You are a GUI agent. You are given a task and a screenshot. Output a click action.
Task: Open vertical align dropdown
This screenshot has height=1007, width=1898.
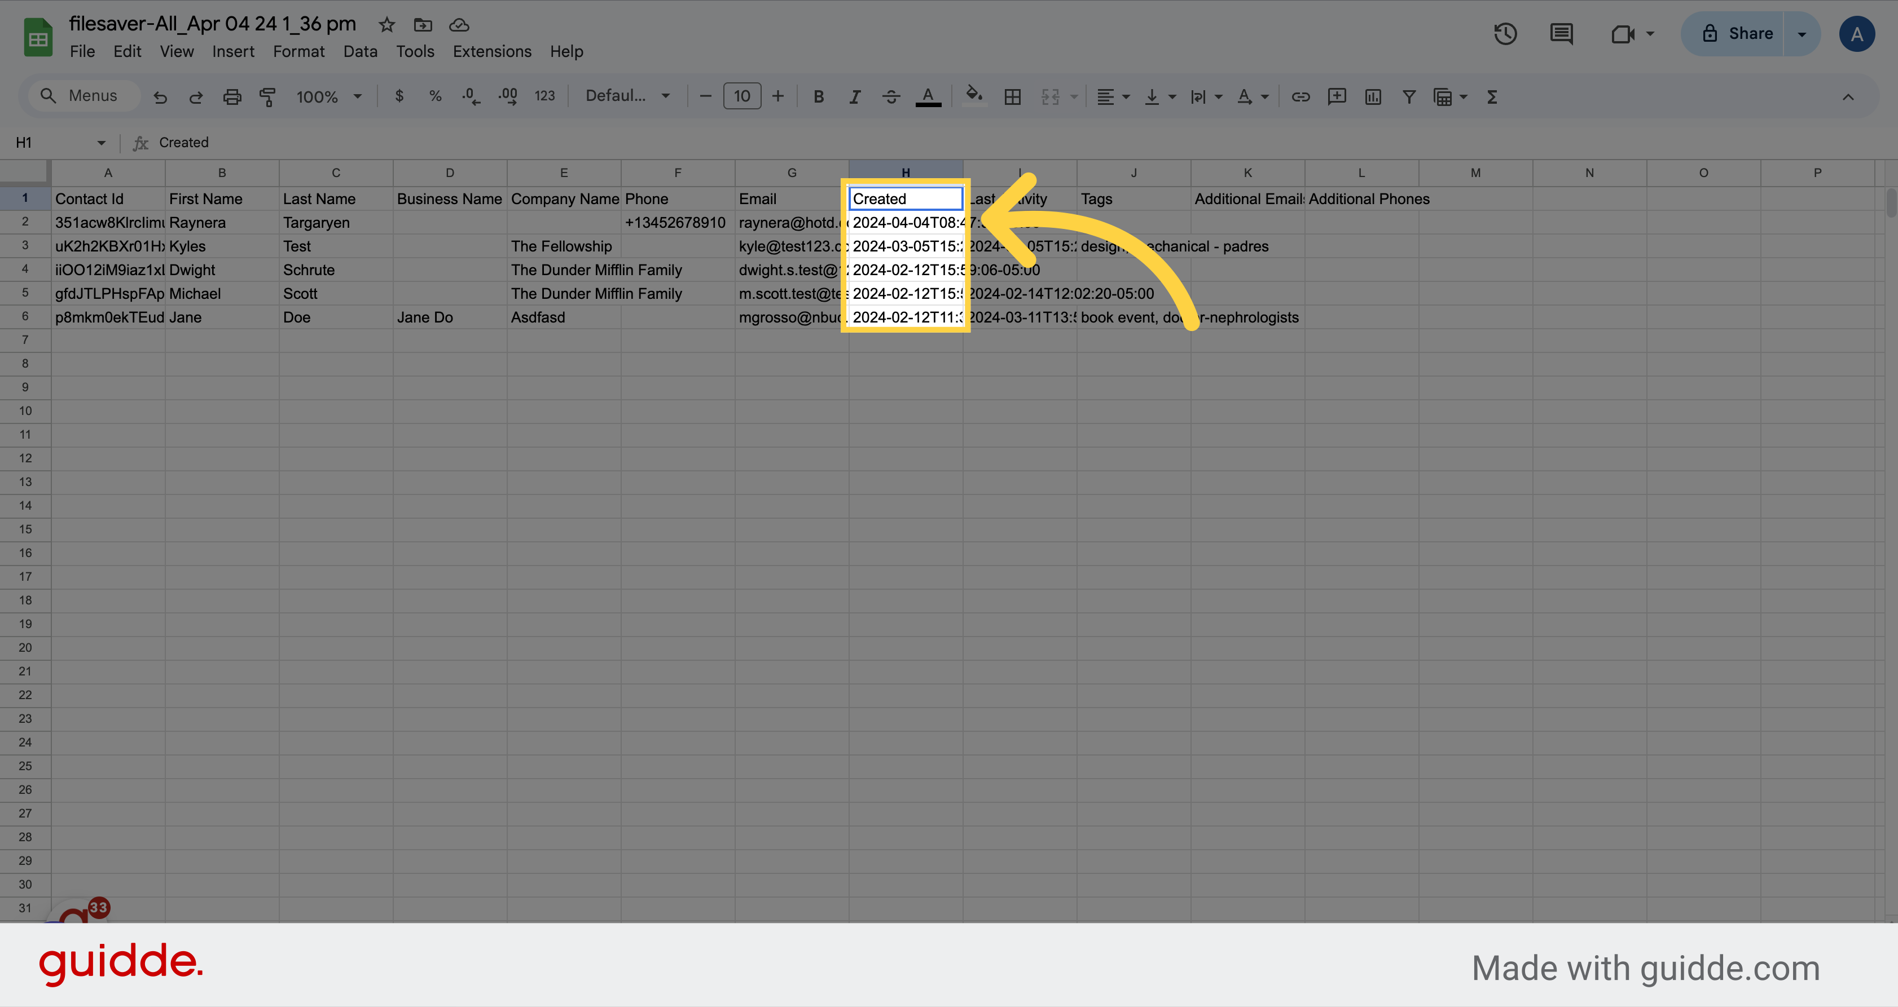1159,96
